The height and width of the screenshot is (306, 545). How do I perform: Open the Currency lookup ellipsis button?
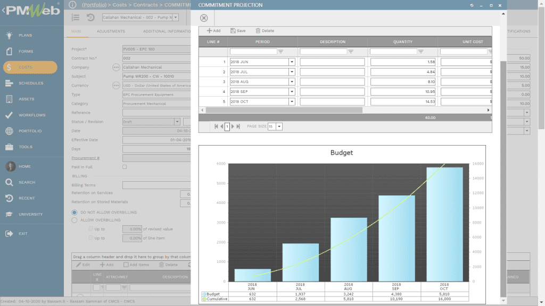[116, 86]
